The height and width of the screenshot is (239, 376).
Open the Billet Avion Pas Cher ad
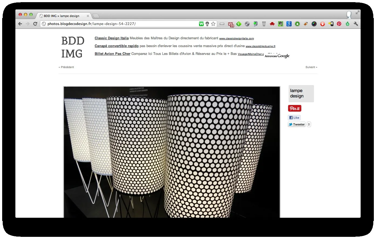click(112, 54)
